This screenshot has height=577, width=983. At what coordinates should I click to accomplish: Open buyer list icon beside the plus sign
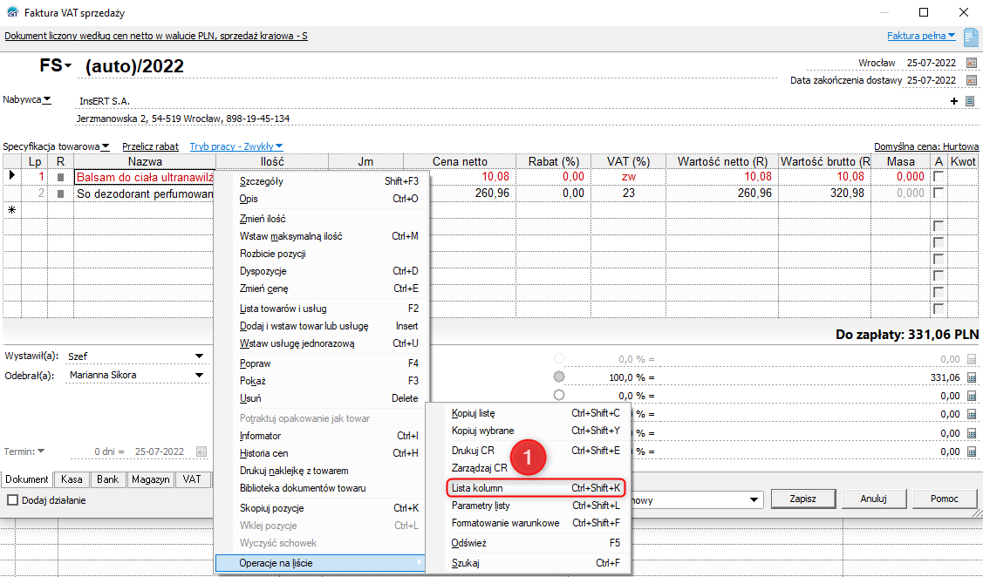tap(969, 101)
